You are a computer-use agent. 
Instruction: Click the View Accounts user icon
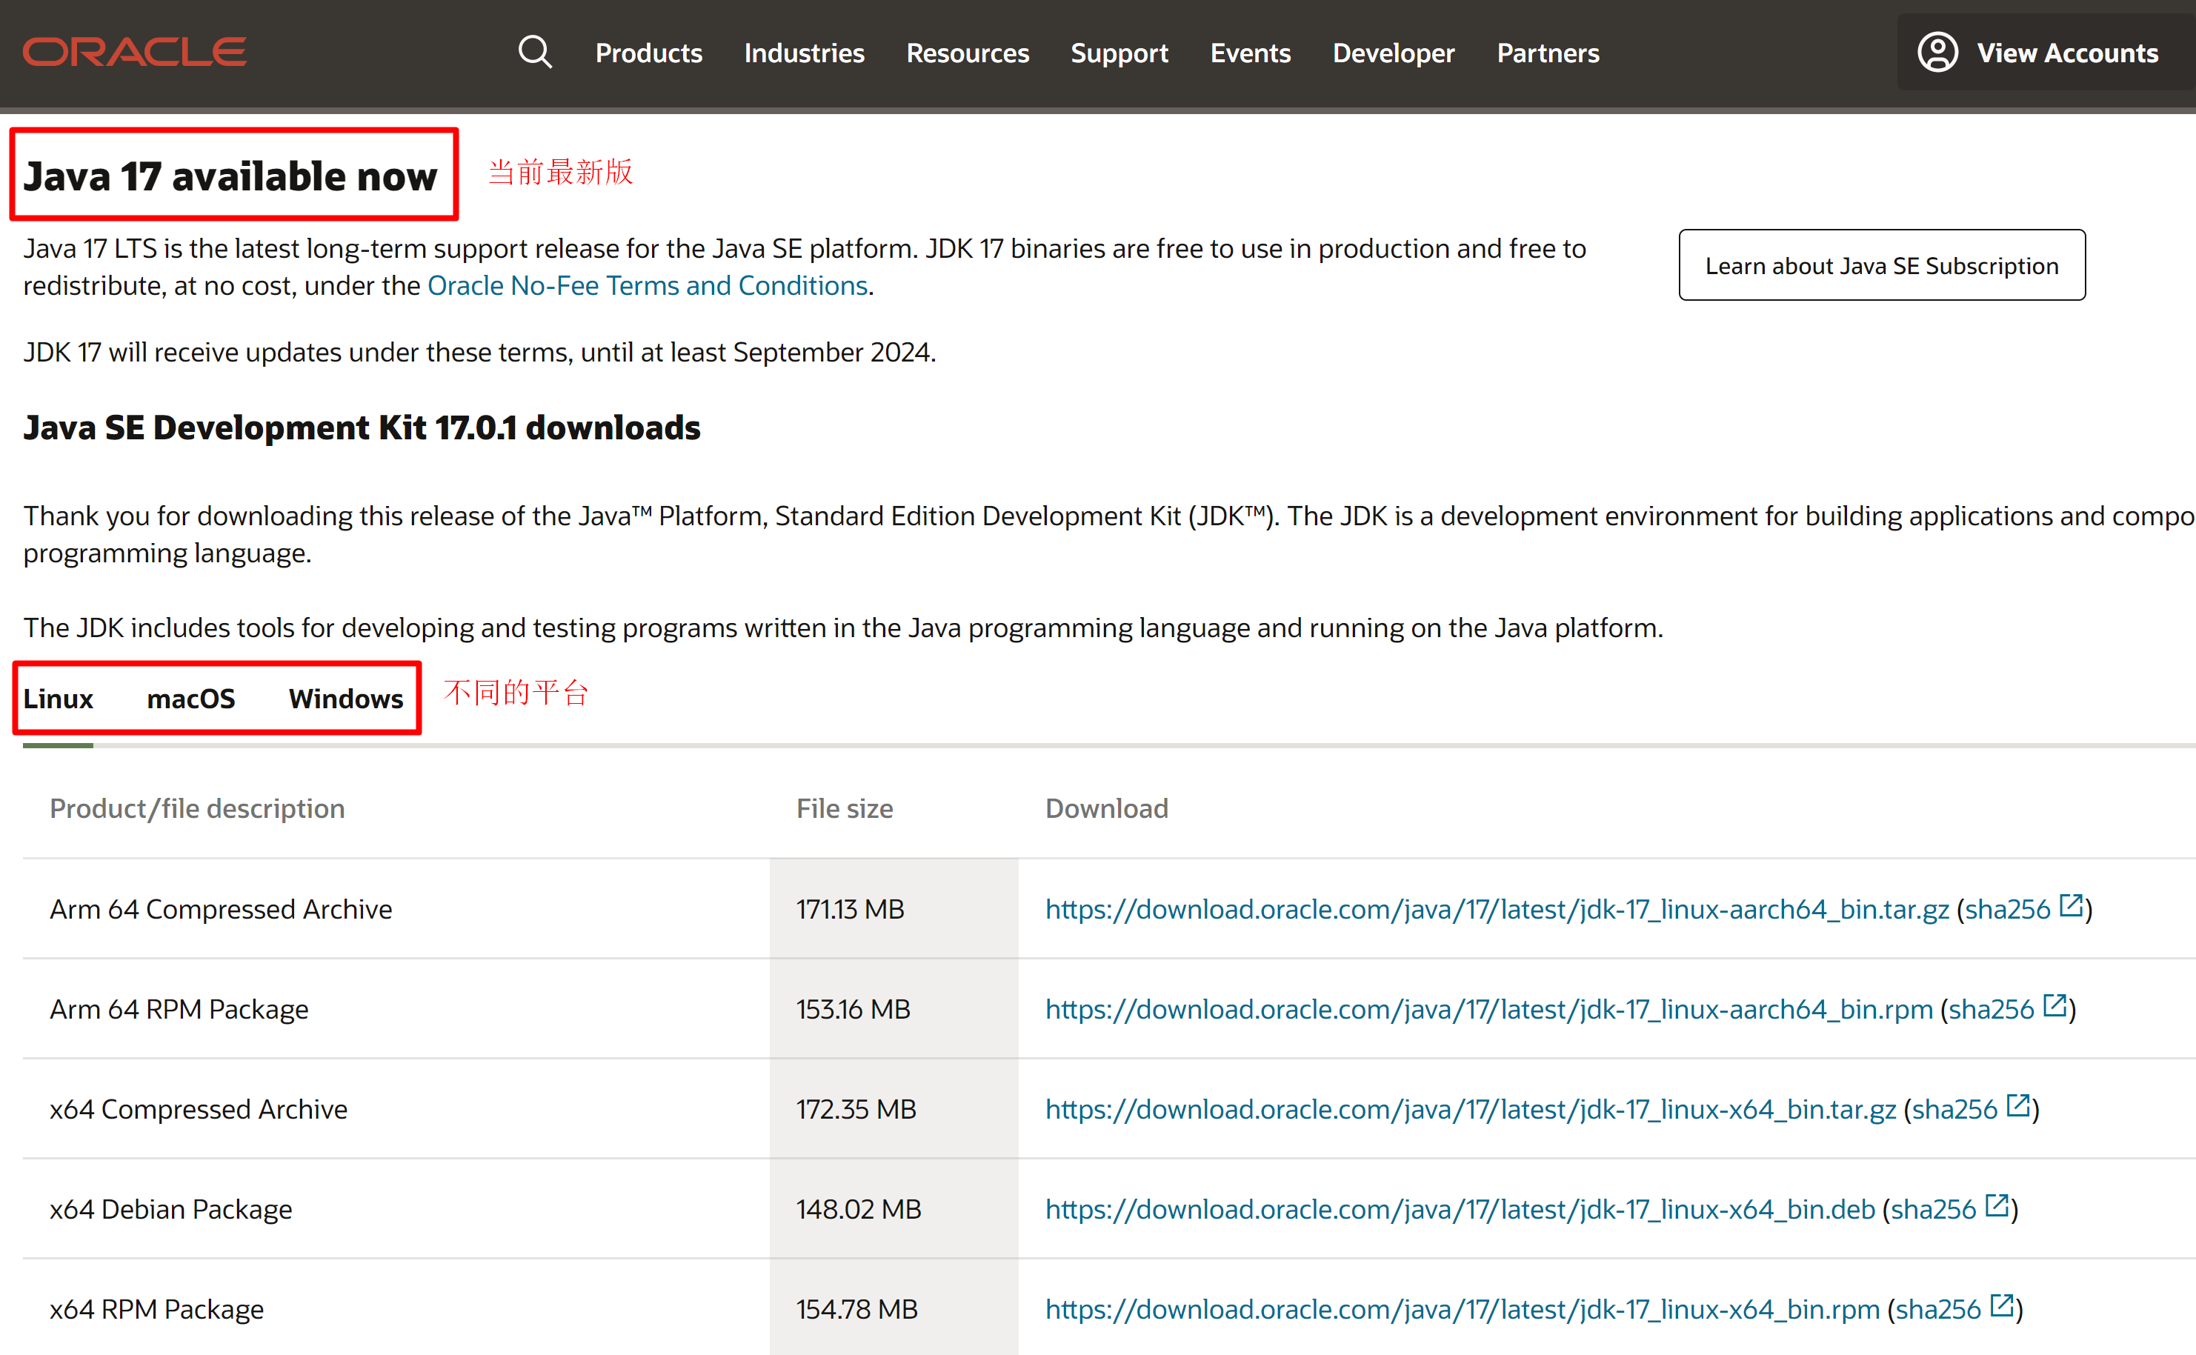(x=1937, y=52)
